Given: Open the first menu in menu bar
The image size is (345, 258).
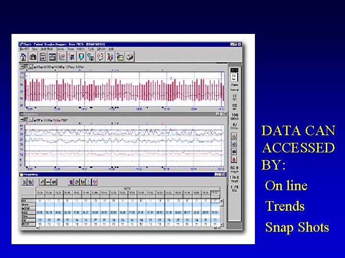Looking at the screenshot, I should (24, 49).
